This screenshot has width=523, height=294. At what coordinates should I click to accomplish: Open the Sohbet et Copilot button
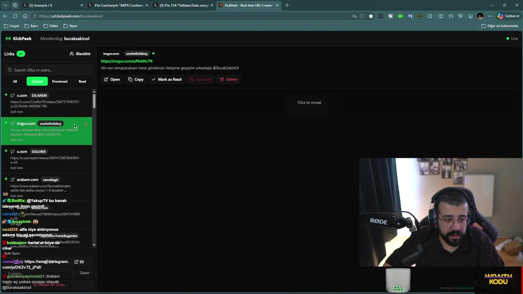point(509,16)
